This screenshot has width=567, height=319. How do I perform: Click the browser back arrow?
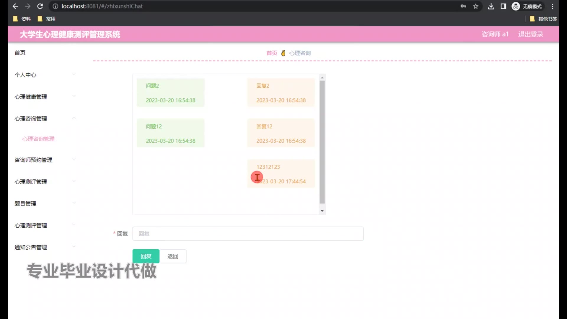[15, 6]
